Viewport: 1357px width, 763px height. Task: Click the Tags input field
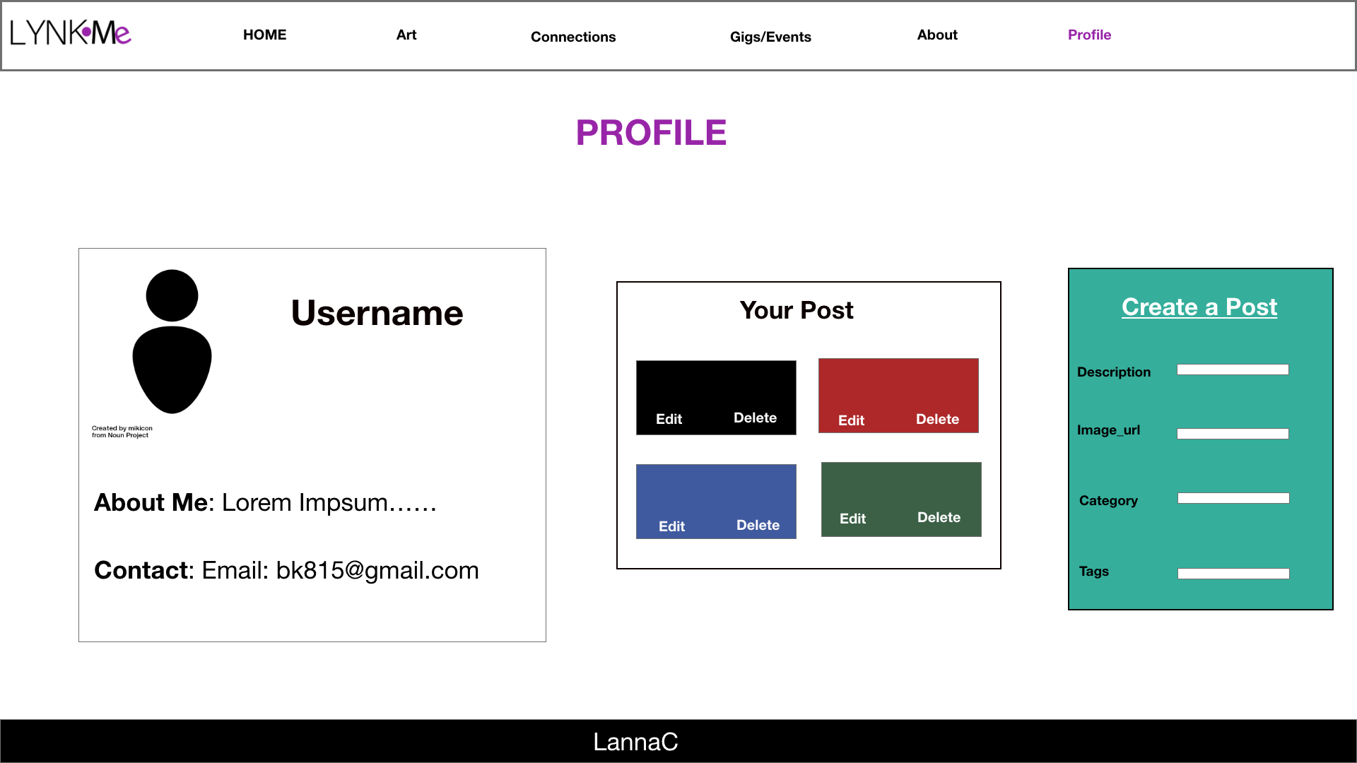(x=1233, y=573)
